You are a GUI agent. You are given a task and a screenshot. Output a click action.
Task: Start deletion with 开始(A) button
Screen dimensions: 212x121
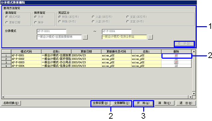click(143, 103)
